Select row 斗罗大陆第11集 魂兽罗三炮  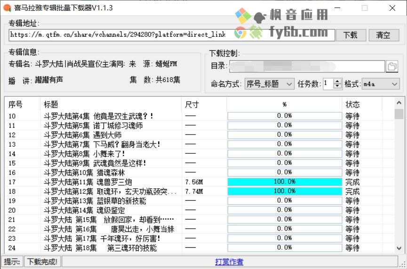tap(200, 182)
